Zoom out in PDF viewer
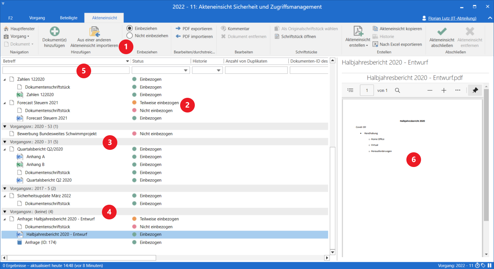 430,90
